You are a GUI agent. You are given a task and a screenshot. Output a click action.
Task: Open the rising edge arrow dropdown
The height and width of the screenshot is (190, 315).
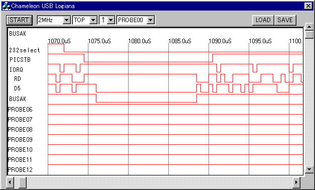tap(111, 20)
